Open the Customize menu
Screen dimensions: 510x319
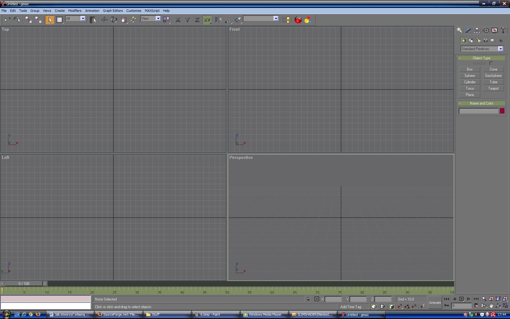click(134, 11)
